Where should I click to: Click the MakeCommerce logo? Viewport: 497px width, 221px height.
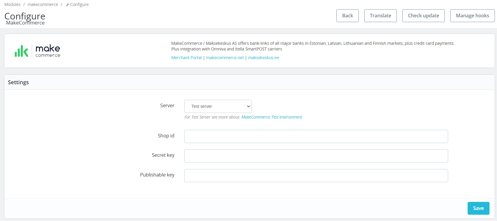click(x=37, y=51)
